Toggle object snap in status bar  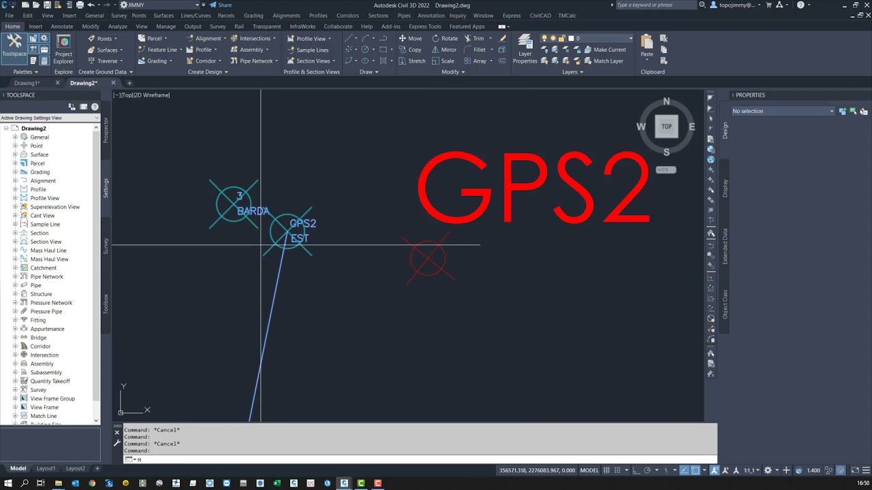click(696, 470)
